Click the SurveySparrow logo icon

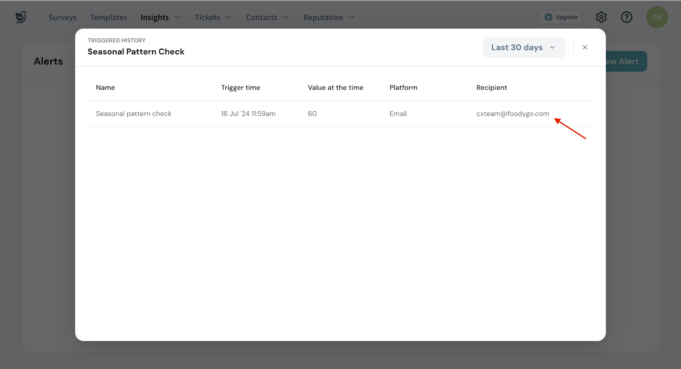[21, 17]
